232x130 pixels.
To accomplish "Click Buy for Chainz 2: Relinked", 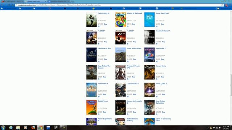I will coord(134,24).
